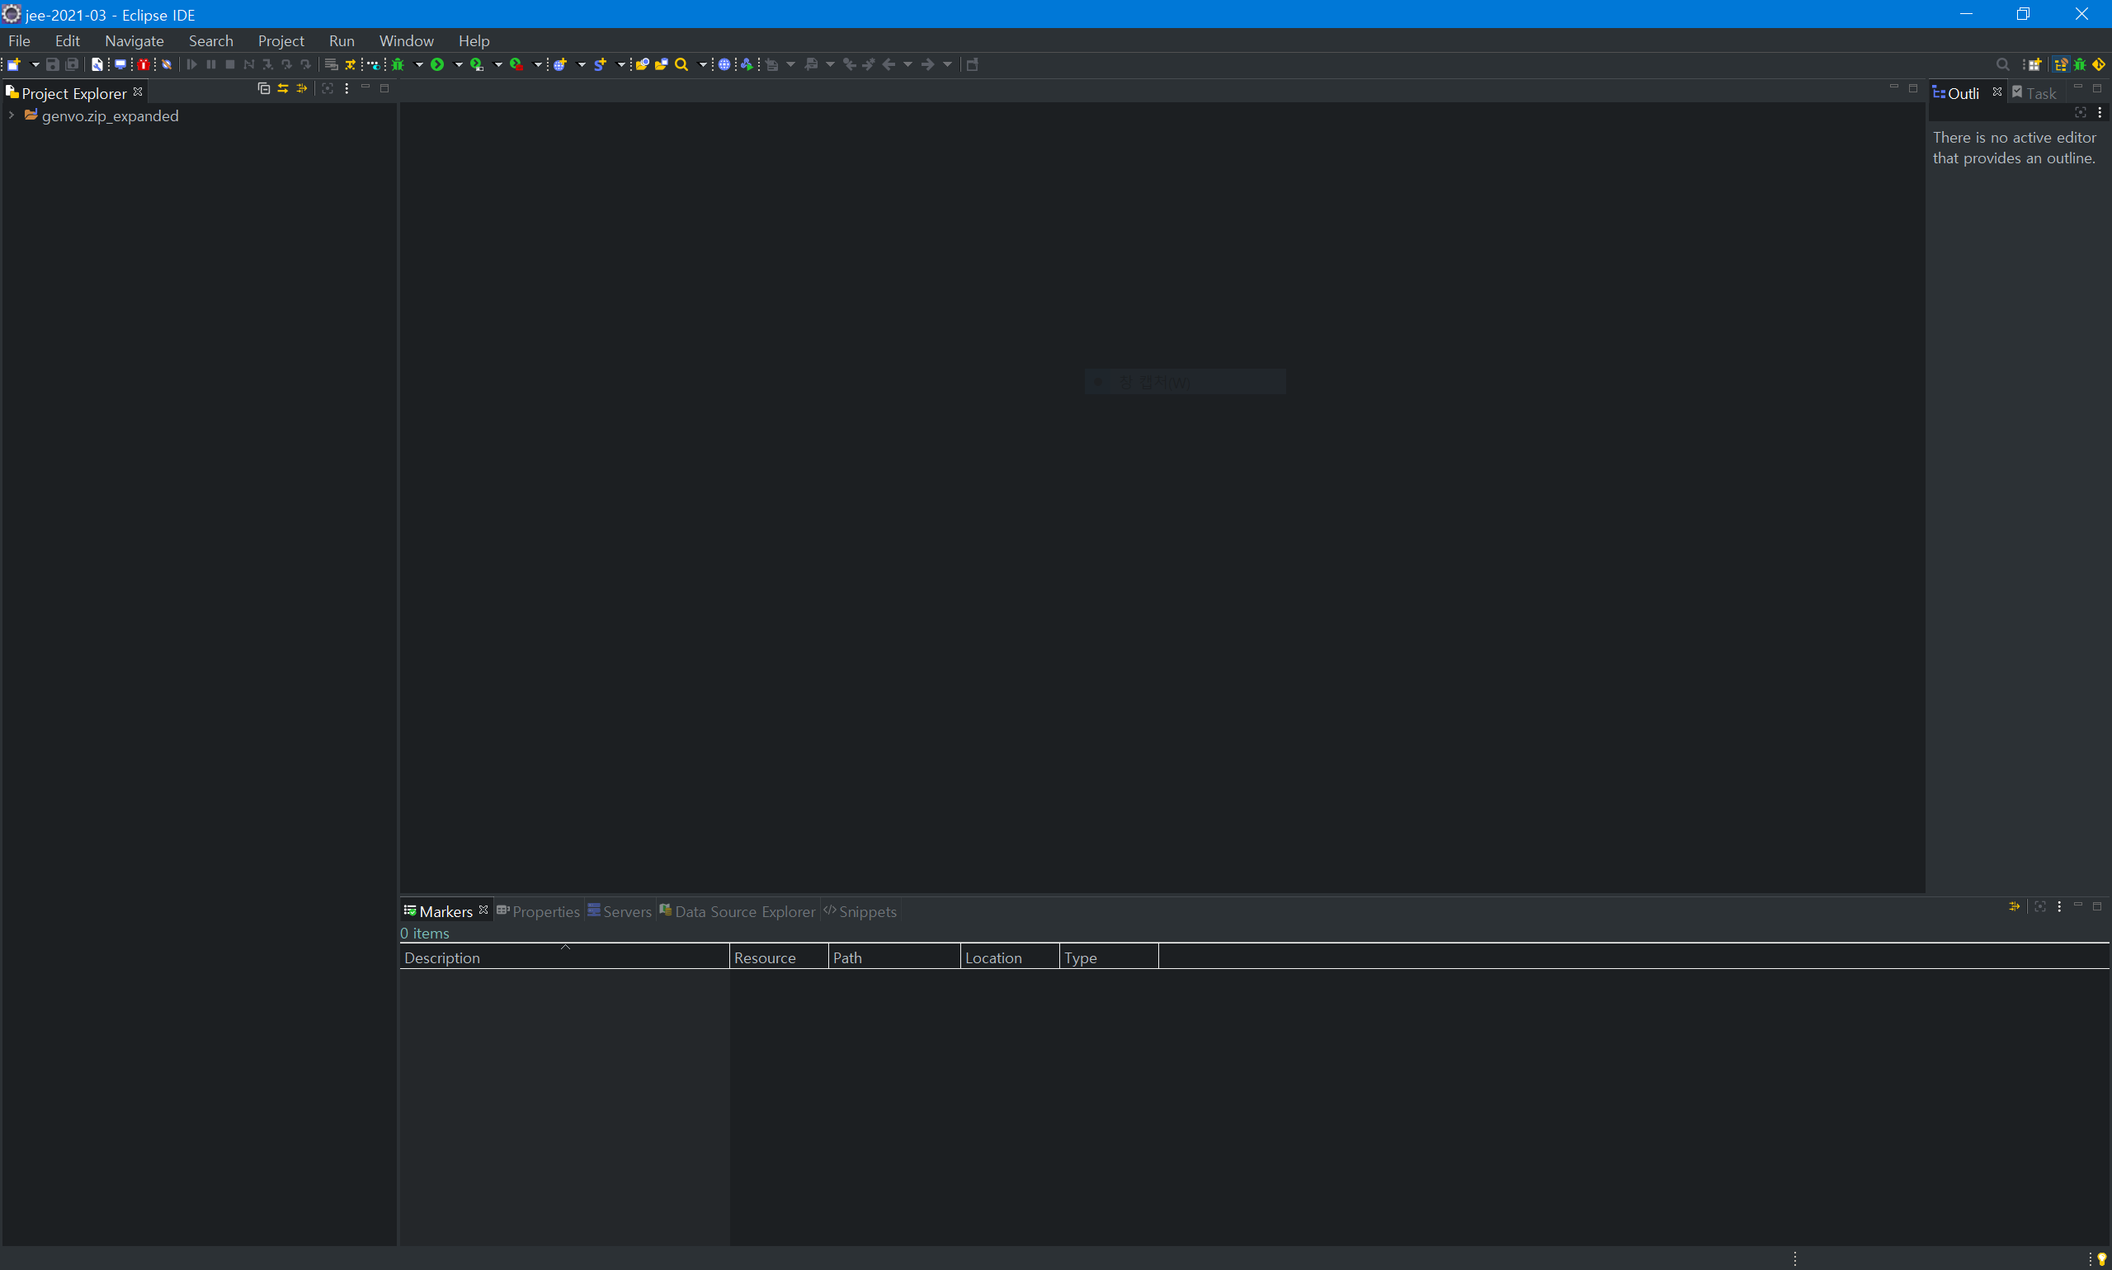This screenshot has width=2112, height=1270.
Task: Open the Debug button dropdown arrow
Action: click(x=418, y=64)
